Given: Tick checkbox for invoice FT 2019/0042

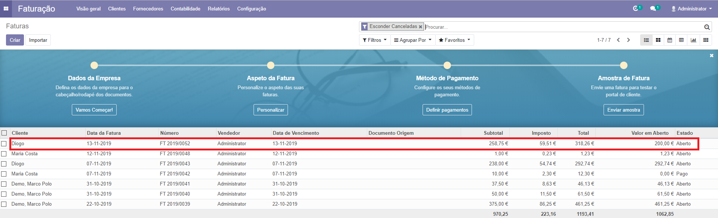Looking at the screenshot, I should coord(4,174).
